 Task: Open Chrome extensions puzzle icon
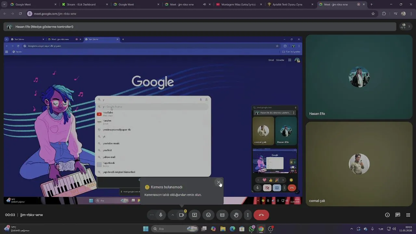(384, 14)
